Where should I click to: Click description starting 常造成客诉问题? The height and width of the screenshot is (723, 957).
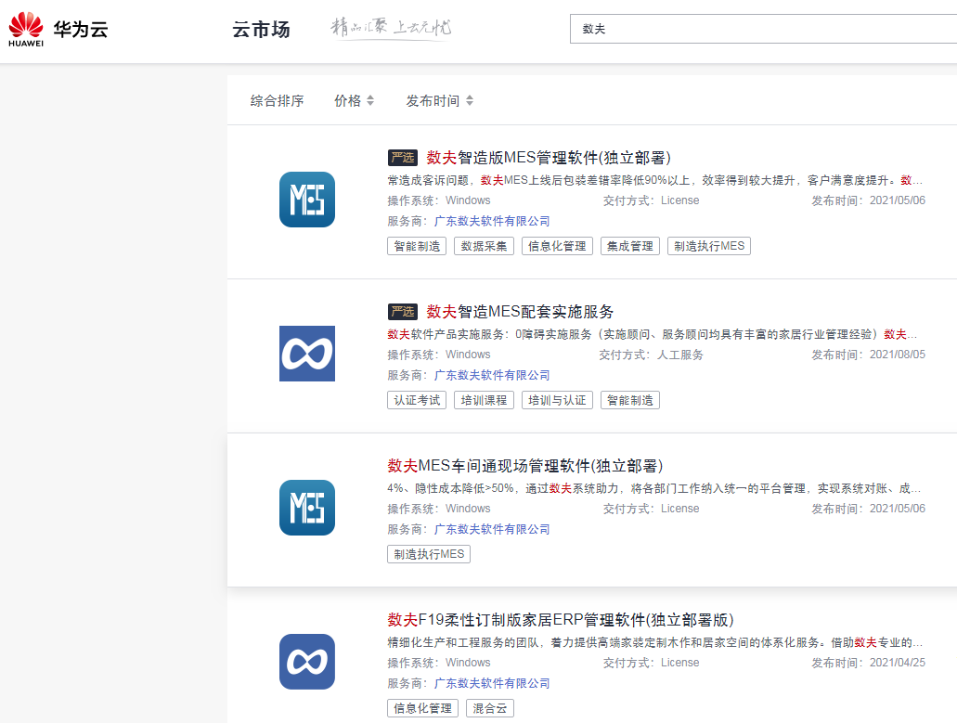(x=655, y=180)
